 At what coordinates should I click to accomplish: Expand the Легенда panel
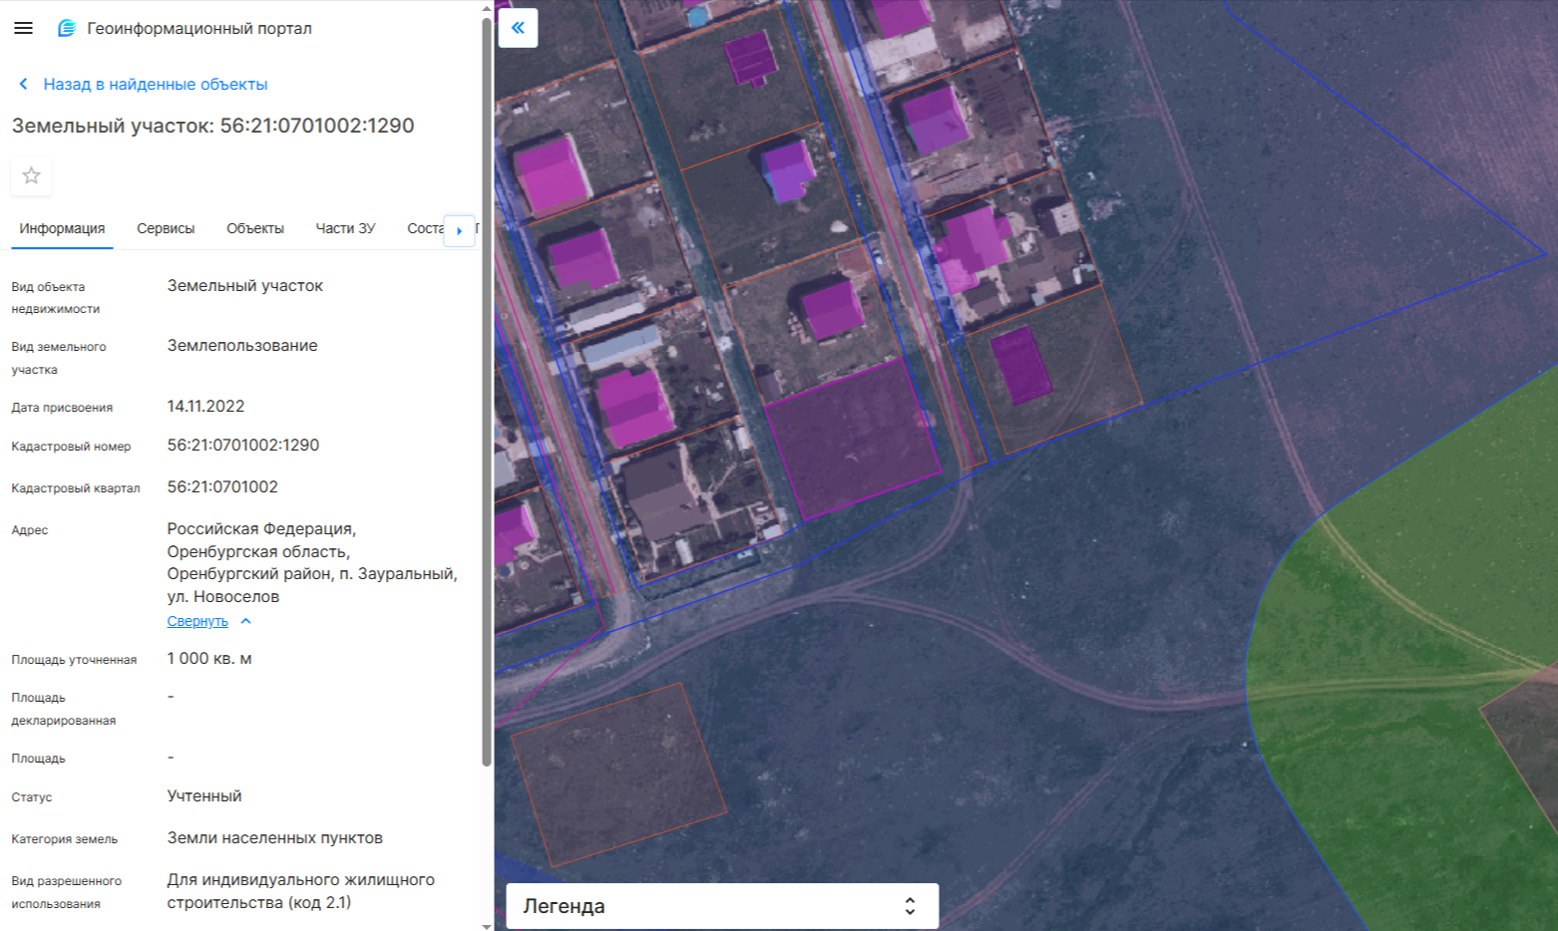(x=722, y=906)
